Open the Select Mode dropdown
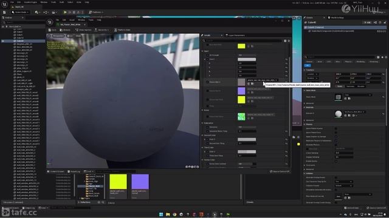The height and width of the screenshot is (218, 389). point(20,12)
